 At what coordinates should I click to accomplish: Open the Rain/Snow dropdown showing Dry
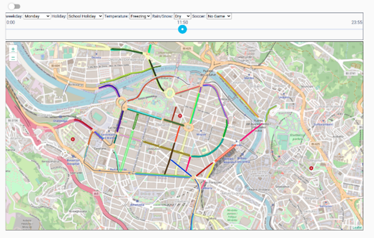(182, 16)
